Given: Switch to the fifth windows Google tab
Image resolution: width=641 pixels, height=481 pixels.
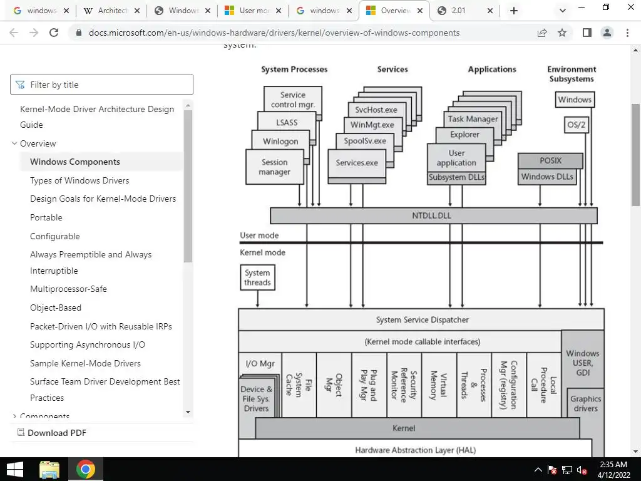Looking at the screenshot, I should click(319, 11).
